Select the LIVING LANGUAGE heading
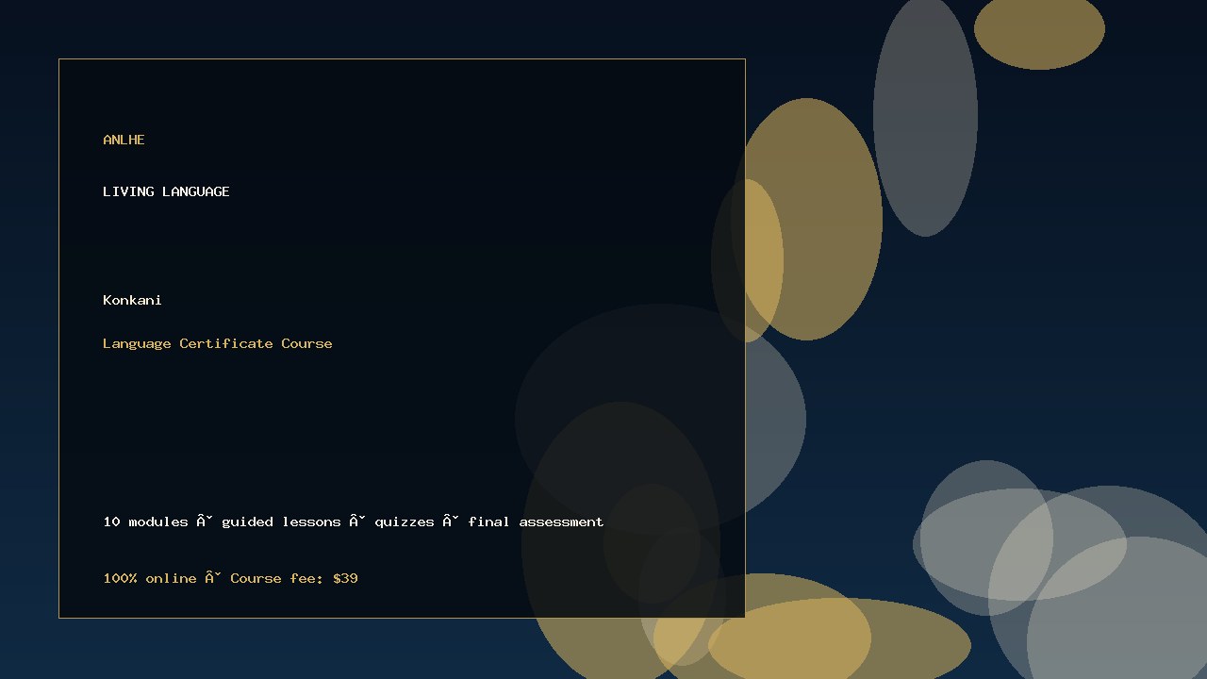This screenshot has height=679, width=1207. coord(166,191)
